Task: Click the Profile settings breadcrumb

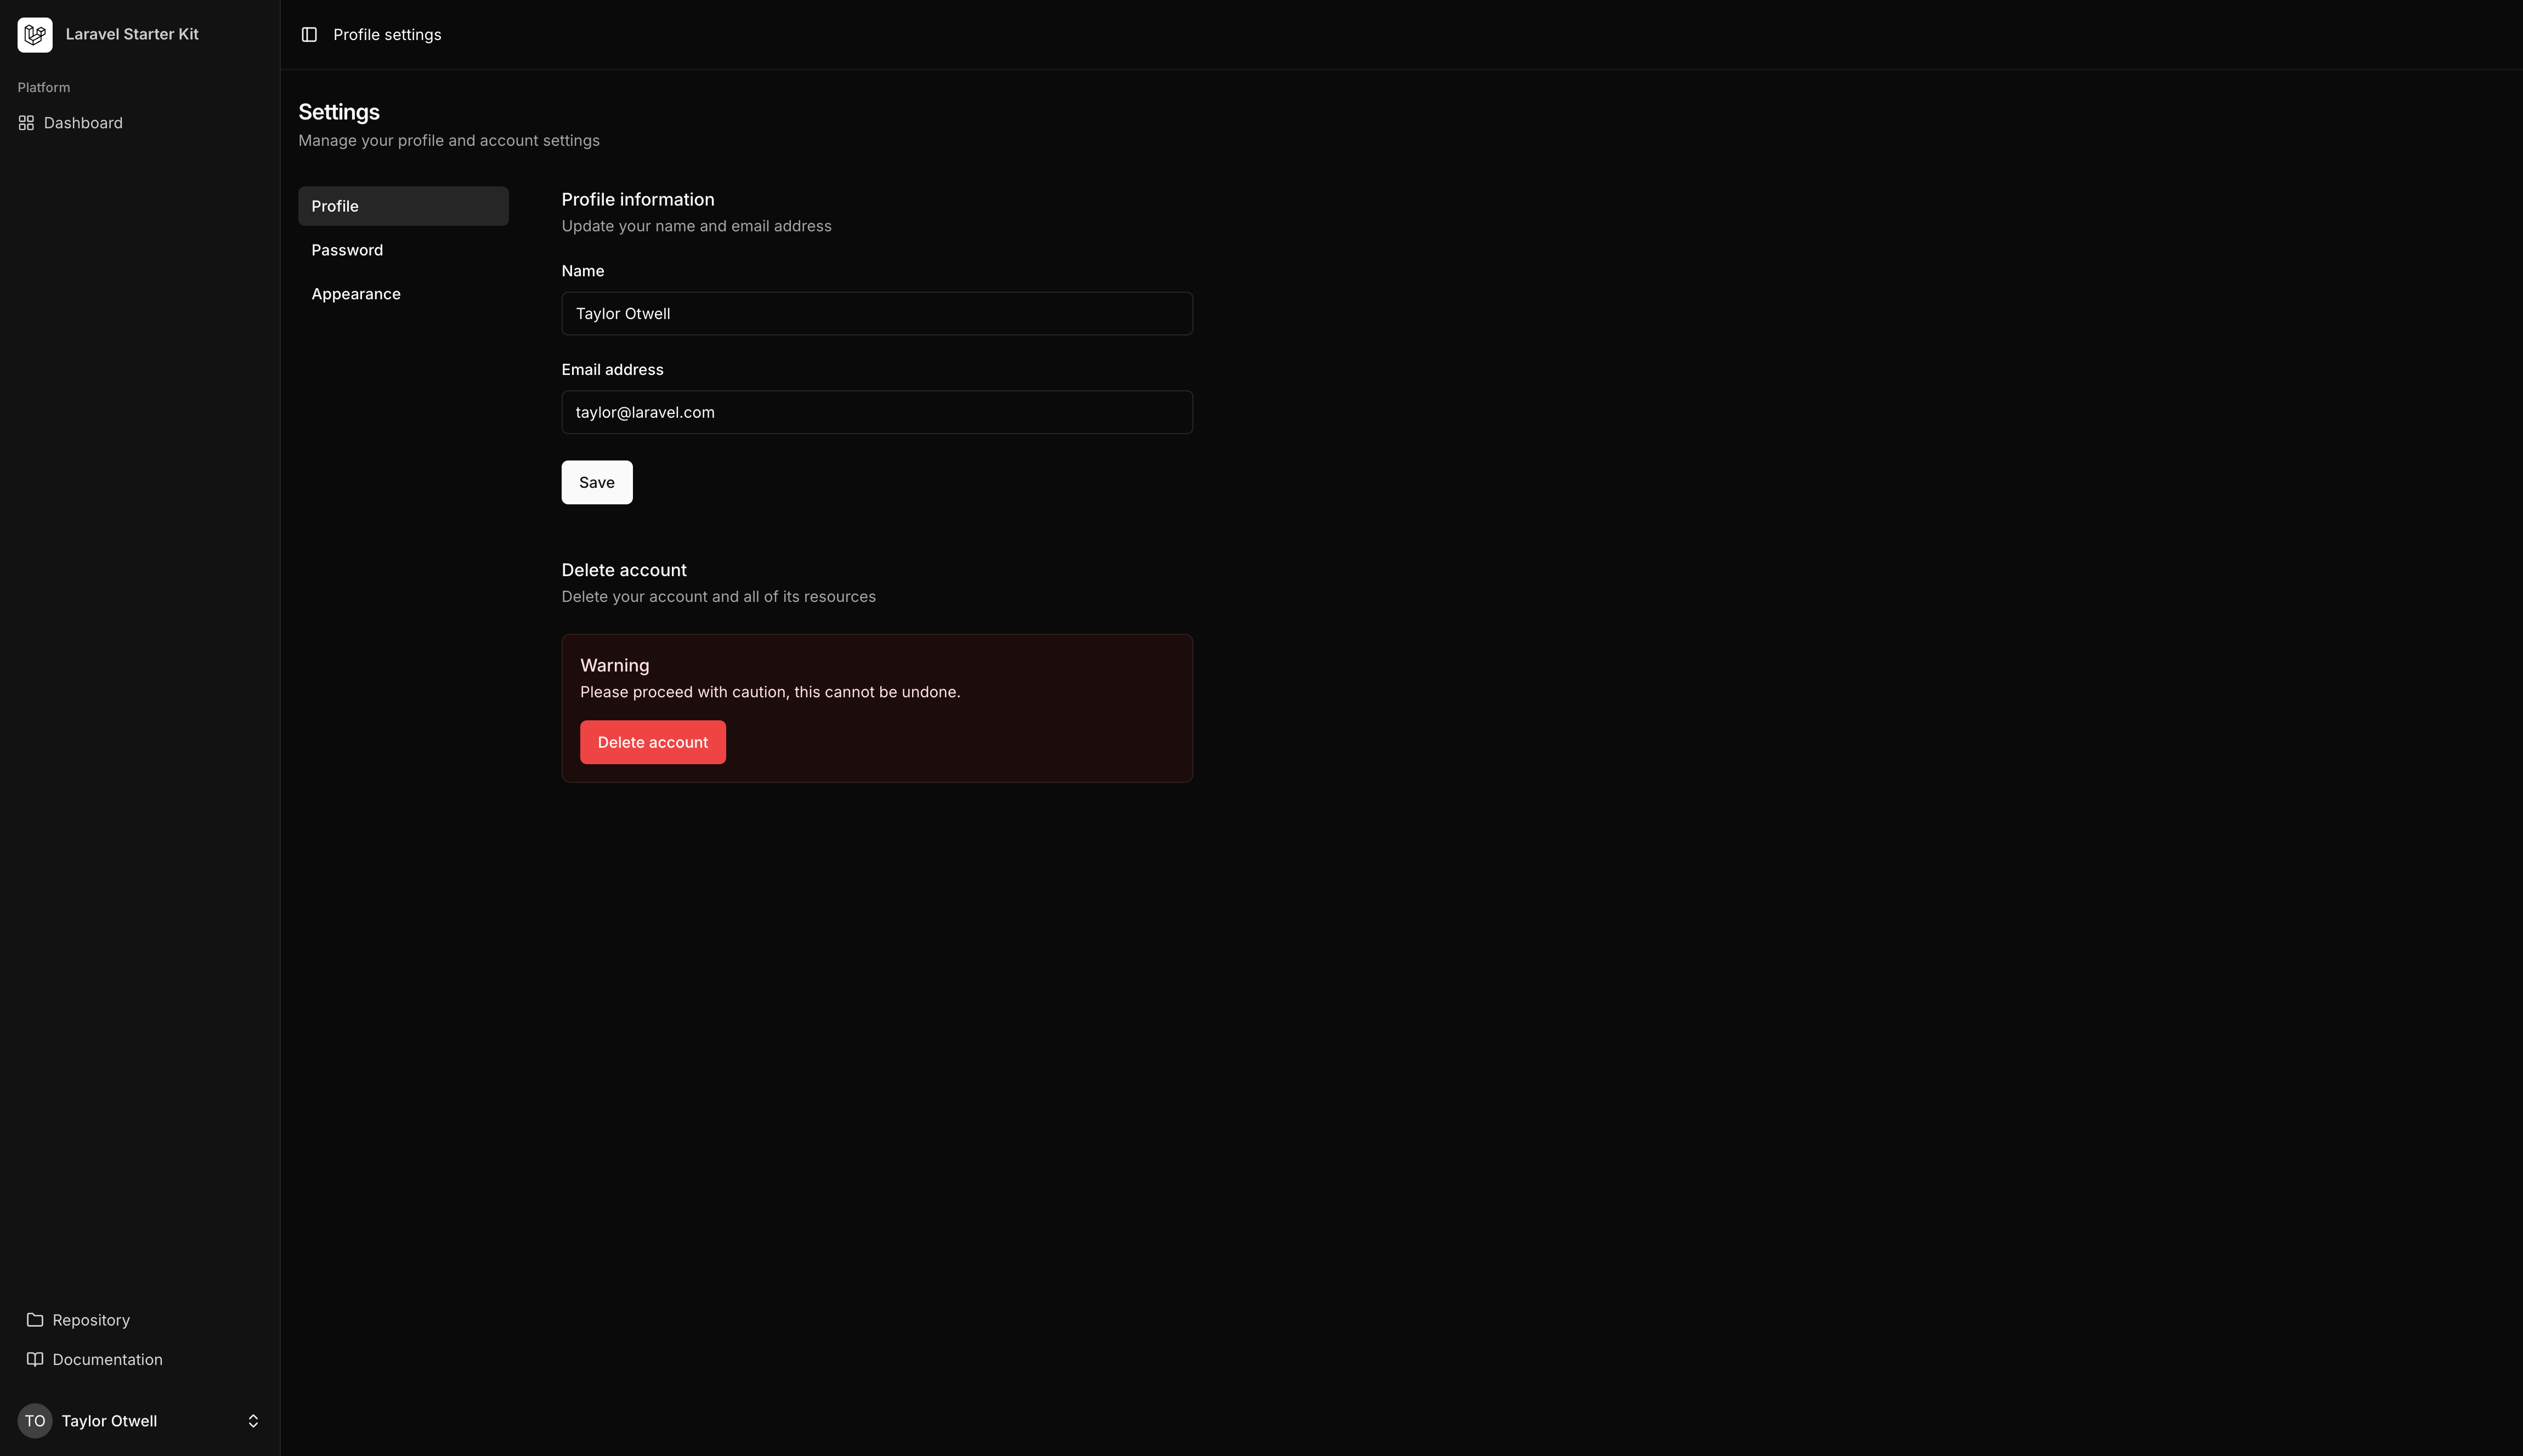Action: (x=387, y=34)
